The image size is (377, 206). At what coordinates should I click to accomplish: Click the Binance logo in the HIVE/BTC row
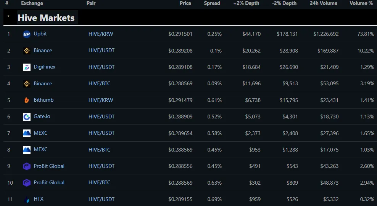tap(27, 84)
